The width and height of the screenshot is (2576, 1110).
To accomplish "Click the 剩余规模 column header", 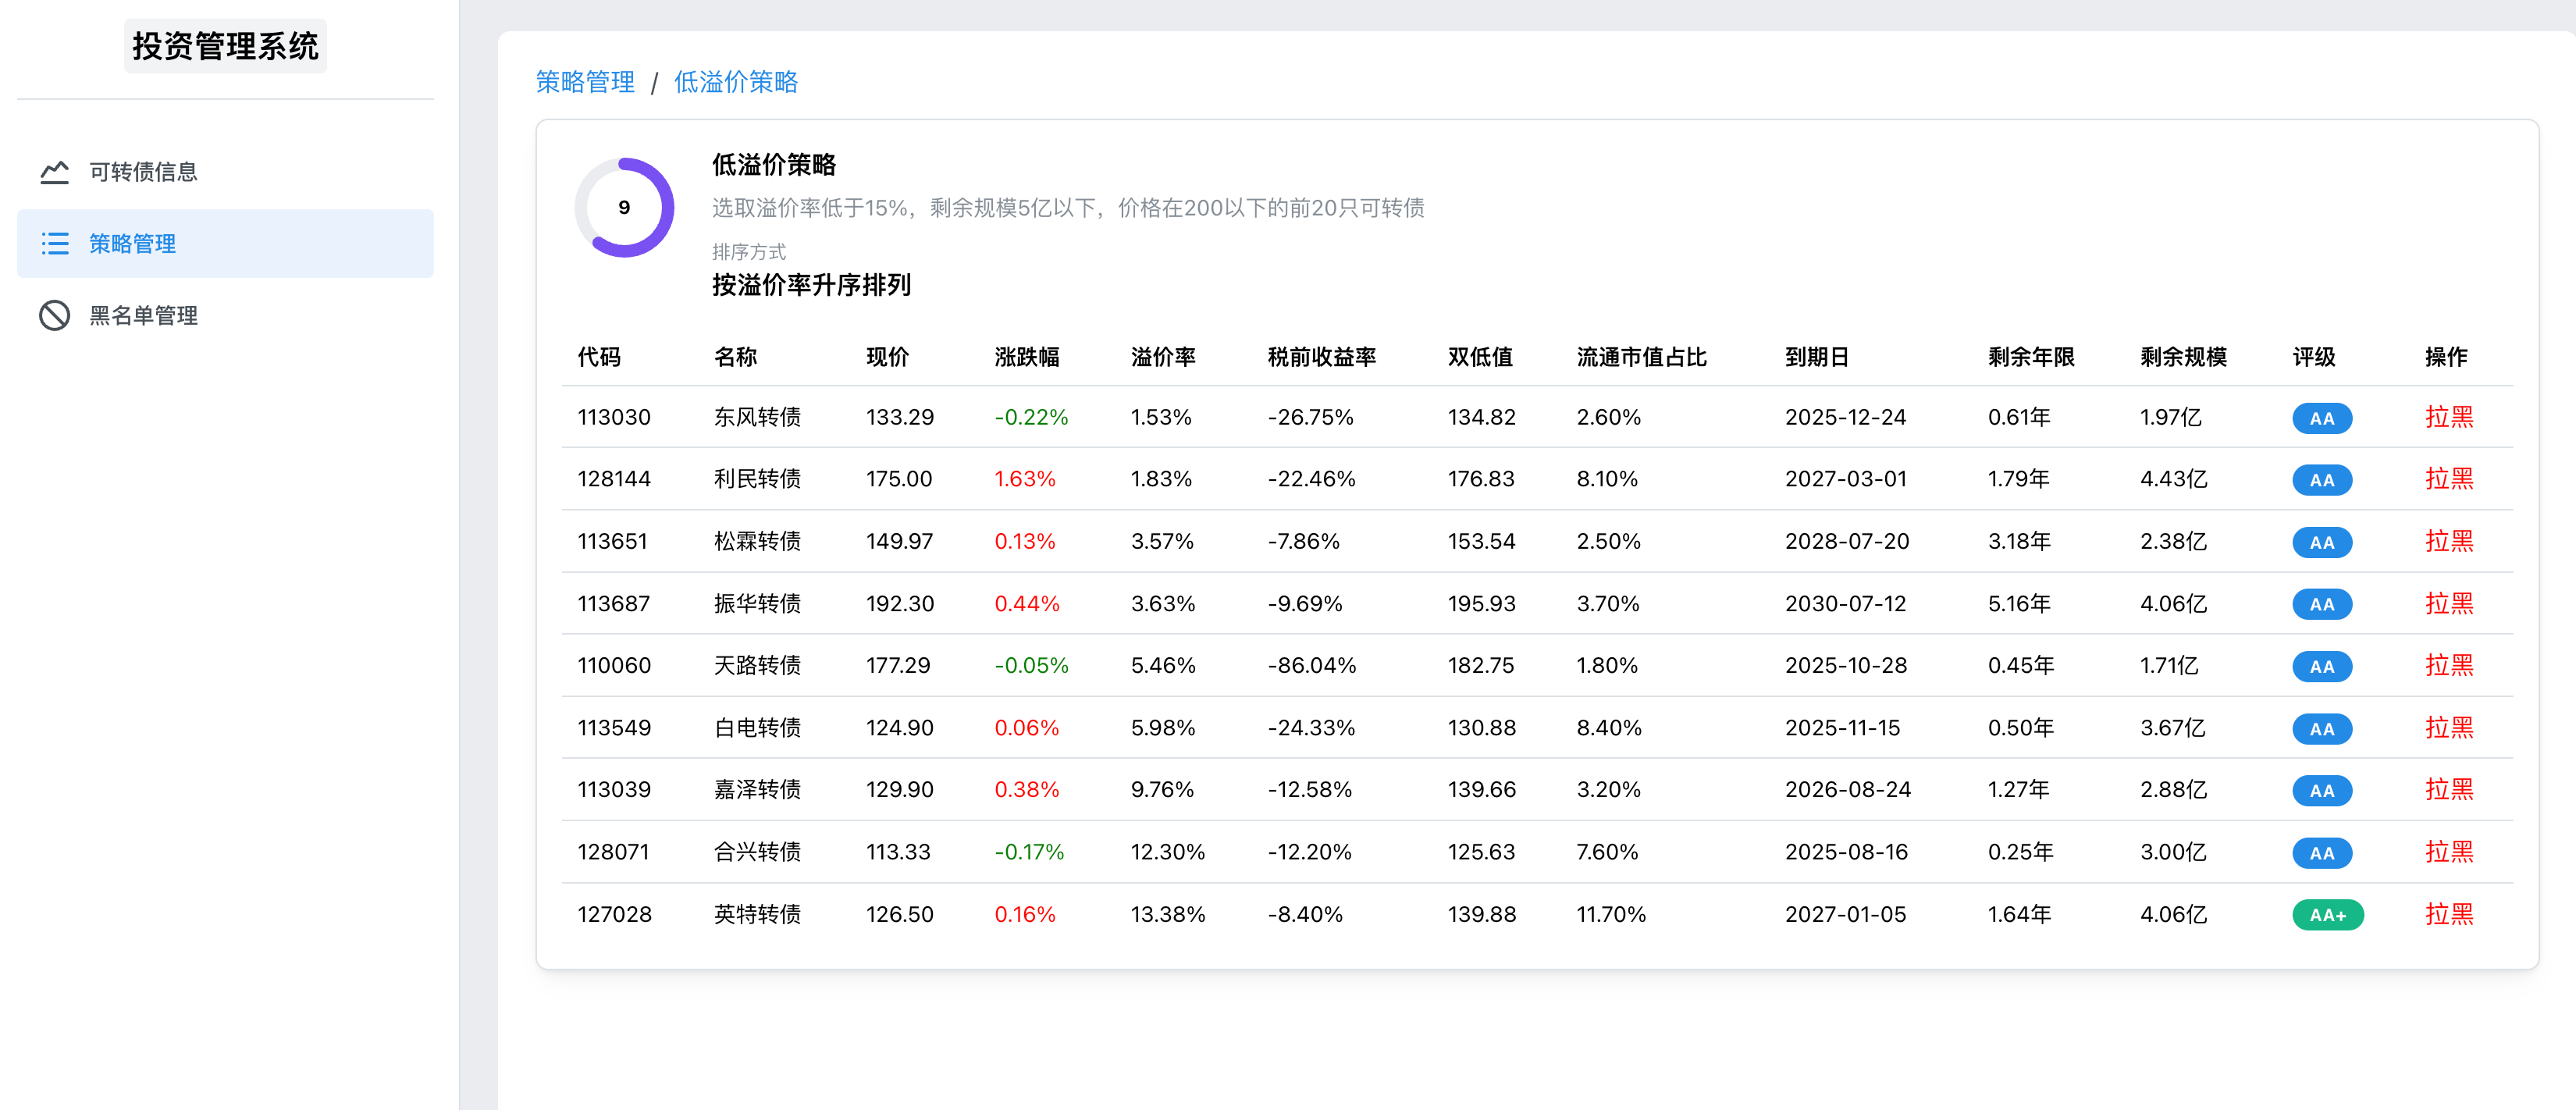I will click(x=2183, y=357).
